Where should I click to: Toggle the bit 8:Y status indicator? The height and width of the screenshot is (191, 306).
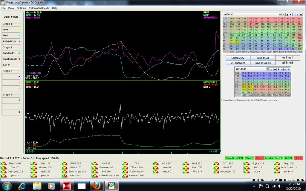click(x=298, y=158)
